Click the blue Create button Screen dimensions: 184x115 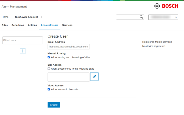click(54, 105)
